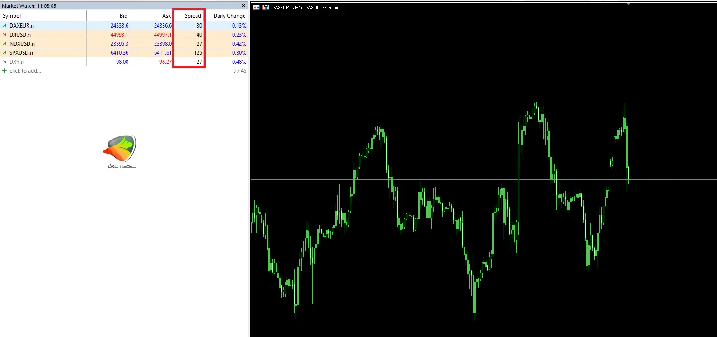Select the DJIUSD.n bid price 44993.1
717x337 pixels.
119,35
